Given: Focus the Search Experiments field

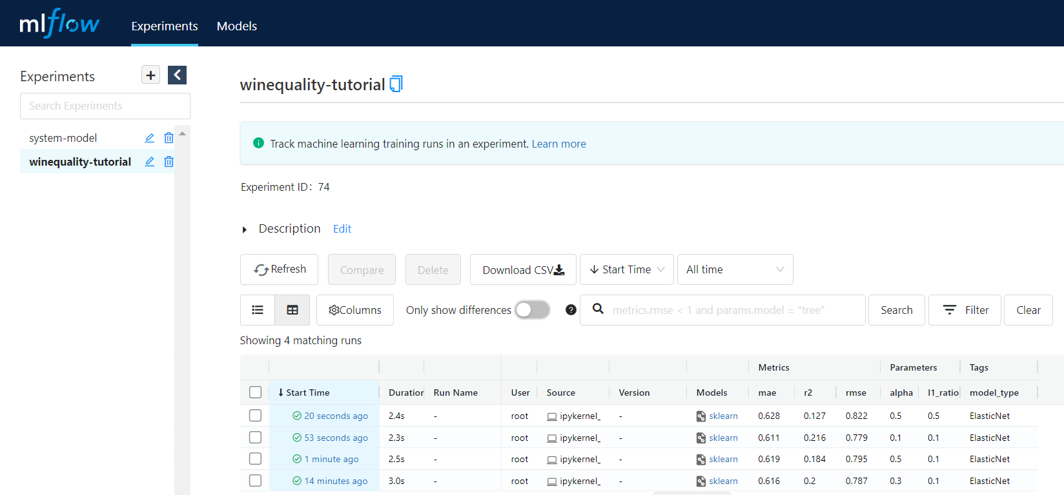Looking at the screenshot, I should [x=105, y=106].
